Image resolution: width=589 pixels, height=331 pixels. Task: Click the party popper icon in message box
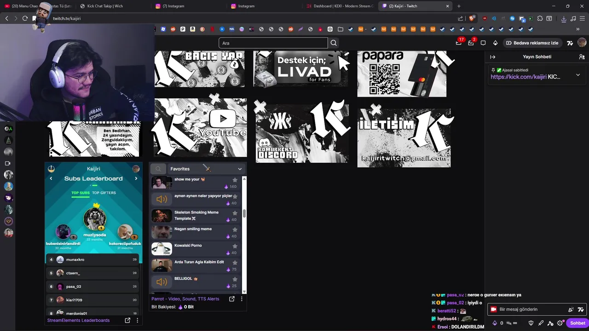[x=571, y=309]
